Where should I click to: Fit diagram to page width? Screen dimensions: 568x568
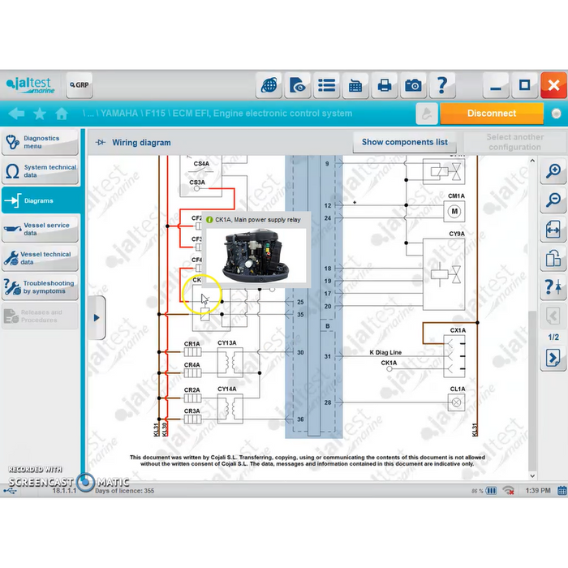click(553, 229)
